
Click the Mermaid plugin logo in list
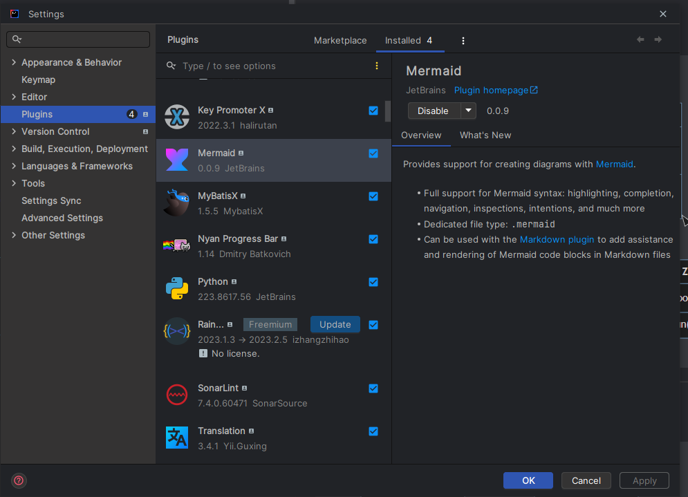coord(177,160)
